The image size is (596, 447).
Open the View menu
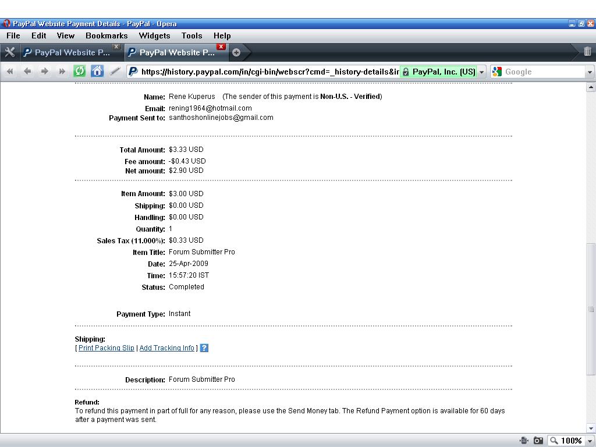point(65,36)
